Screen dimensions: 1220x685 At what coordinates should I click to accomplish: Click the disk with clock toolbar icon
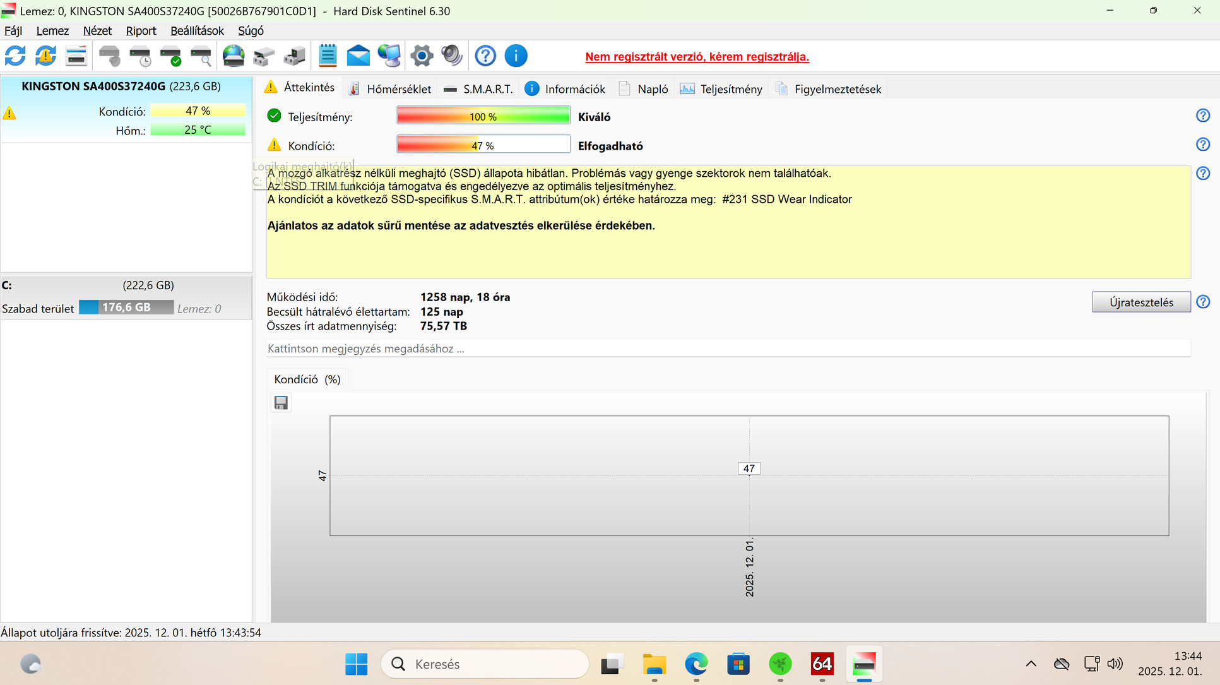[140, 56]
